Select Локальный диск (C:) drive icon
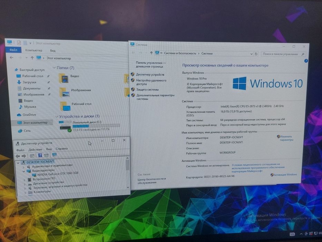Image resolution: width=322 pixels, height=242 pixels. pos(65,126)
